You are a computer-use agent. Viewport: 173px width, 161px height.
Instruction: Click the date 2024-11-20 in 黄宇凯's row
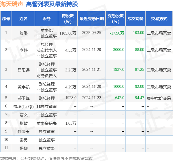pyautogui.click(x=92, y=87)
